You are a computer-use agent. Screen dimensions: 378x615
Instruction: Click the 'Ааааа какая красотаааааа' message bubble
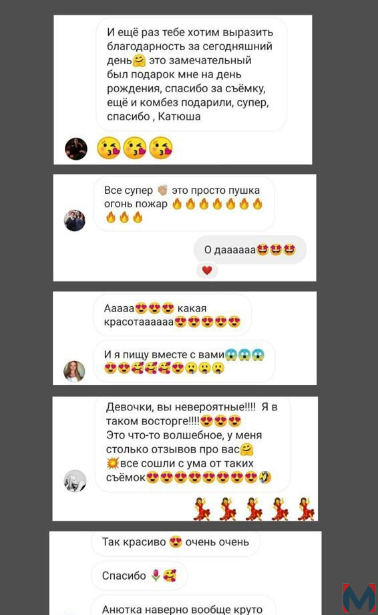(x=172, y=315)
